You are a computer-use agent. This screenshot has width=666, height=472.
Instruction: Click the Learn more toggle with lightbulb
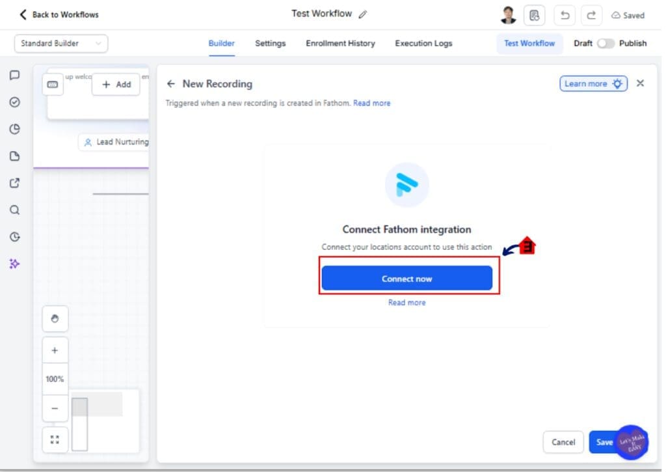593,83
